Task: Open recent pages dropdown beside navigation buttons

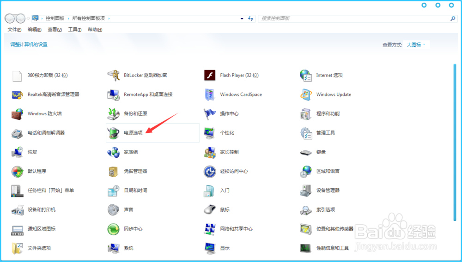Action: pyautogui.click(x=28, y=18)
